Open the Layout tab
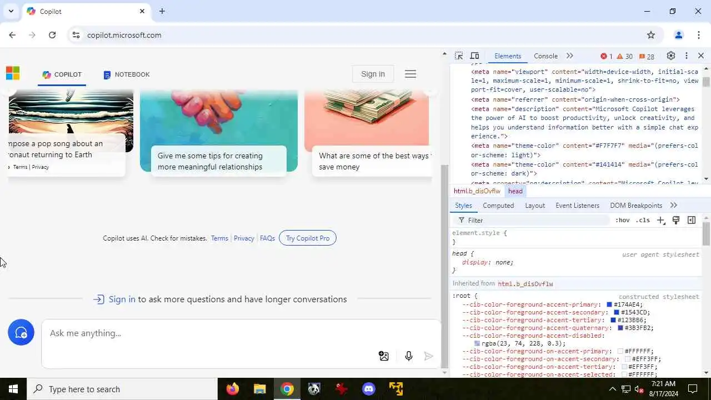This screenshot has height=400, width=711. point(535,206)
